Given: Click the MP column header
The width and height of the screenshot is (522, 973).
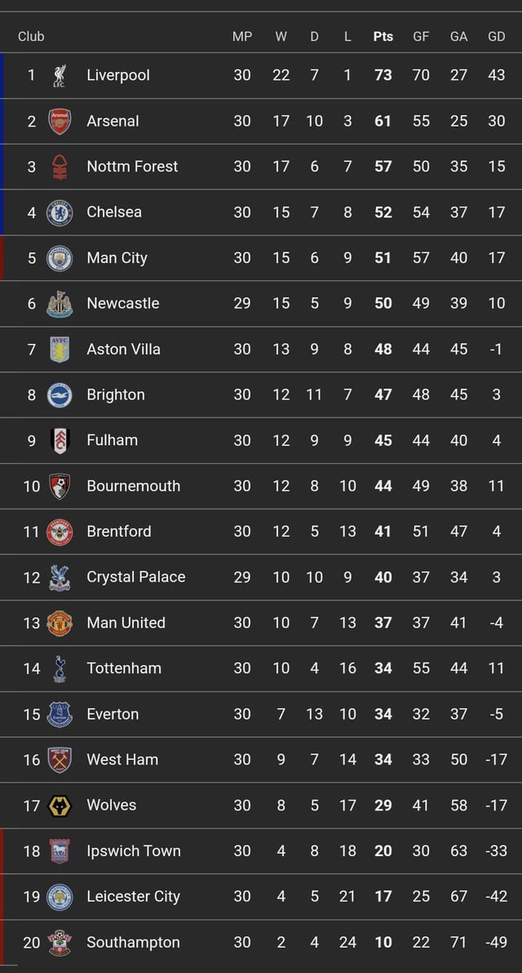Looking at the screenshot, I should 241,36.
